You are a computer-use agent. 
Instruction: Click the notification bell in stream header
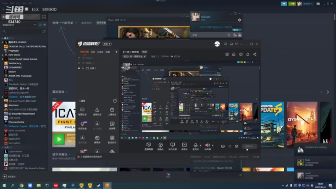248,54
